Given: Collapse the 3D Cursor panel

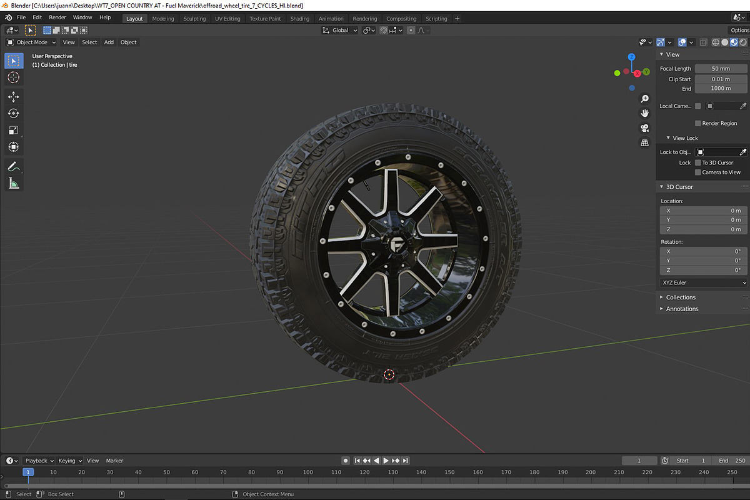Looking at the screenshot, I should [x=662, y=187].
